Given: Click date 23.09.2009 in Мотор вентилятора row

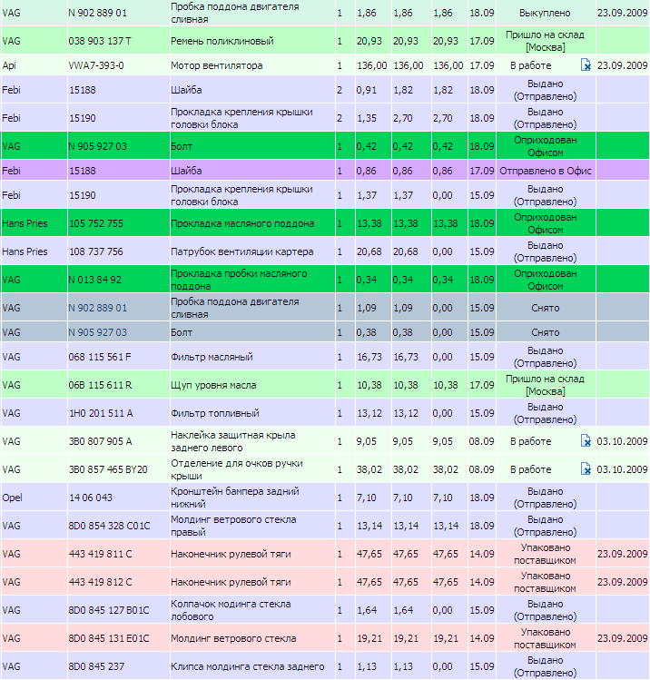Looking at the screenshot, I should pos(622,65).
